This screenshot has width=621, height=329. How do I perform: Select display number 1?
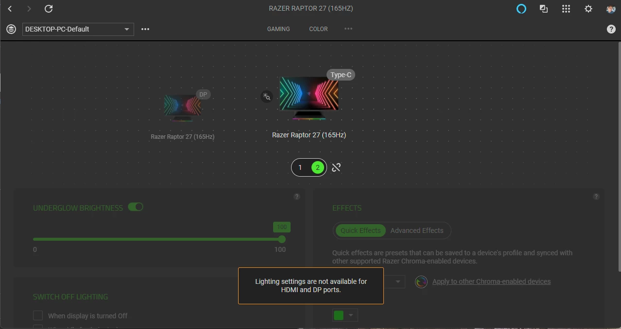300,167
